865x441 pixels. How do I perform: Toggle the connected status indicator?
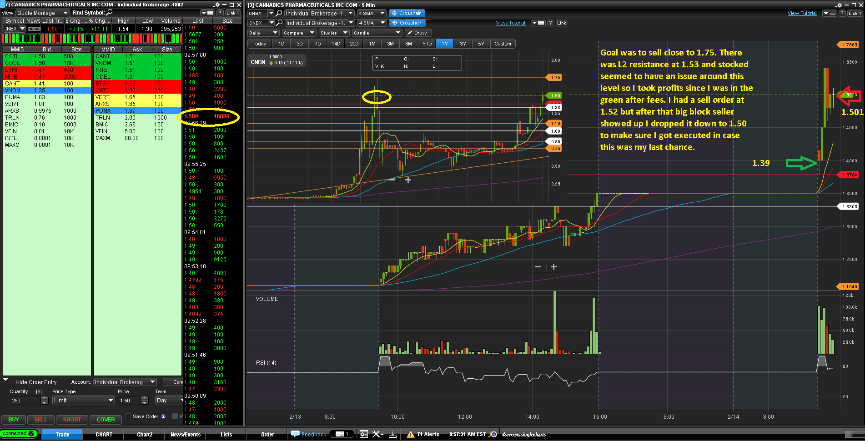click(19, 434)
